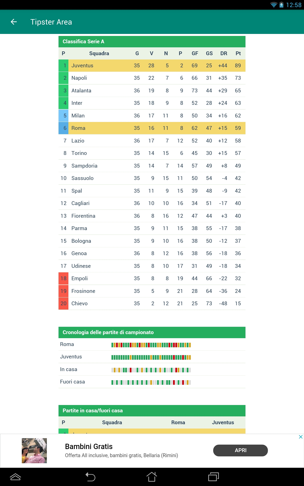Select the Juventus row in the standings
This screenshot has height=486, width=304.
(x=152, y=66)
